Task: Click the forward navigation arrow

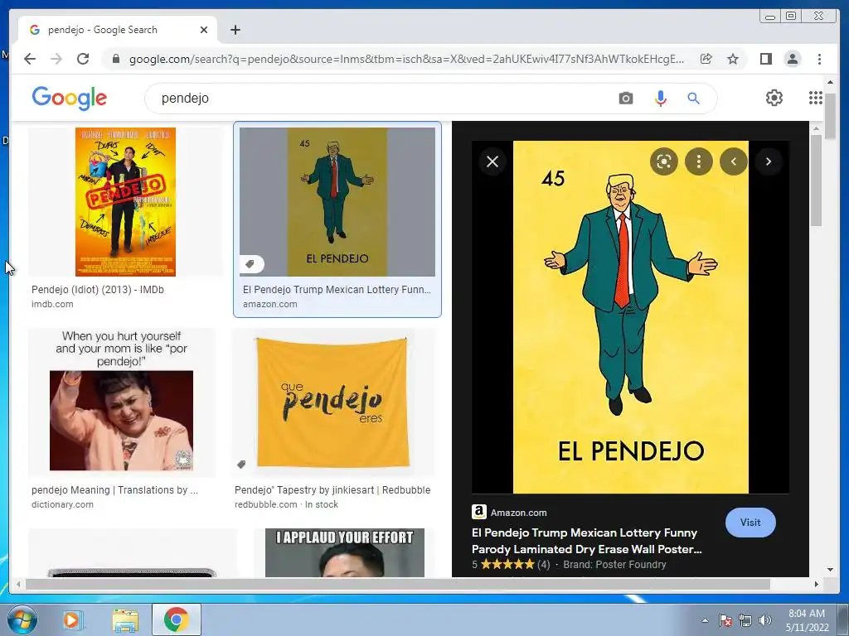Action: 56,59
